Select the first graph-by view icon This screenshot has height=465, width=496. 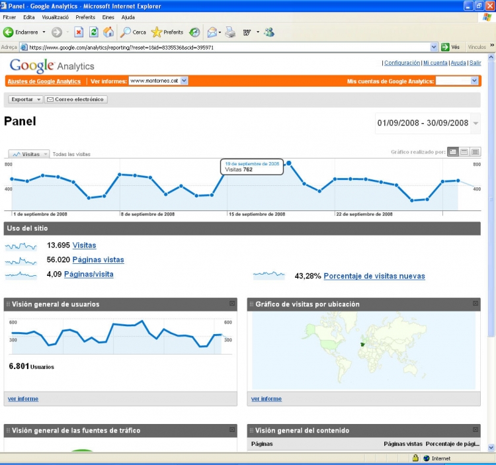point(452,152)
